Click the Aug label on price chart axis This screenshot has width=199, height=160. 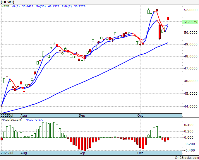click(x=24, y=115)
